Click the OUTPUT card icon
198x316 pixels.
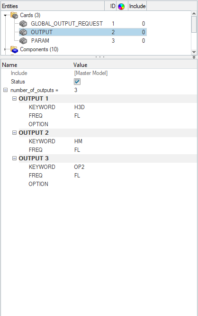coord(23,32)
